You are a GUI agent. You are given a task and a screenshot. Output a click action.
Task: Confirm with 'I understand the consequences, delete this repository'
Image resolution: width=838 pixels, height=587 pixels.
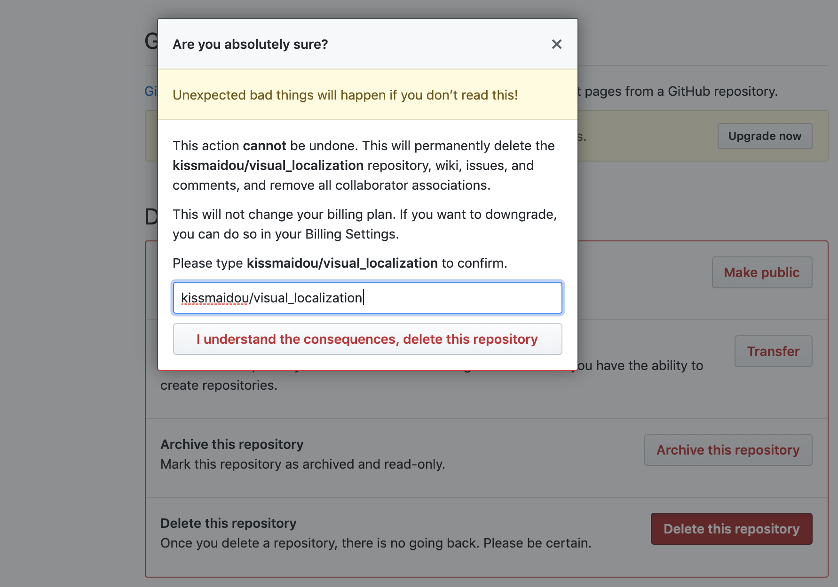(x=368, y=339)
